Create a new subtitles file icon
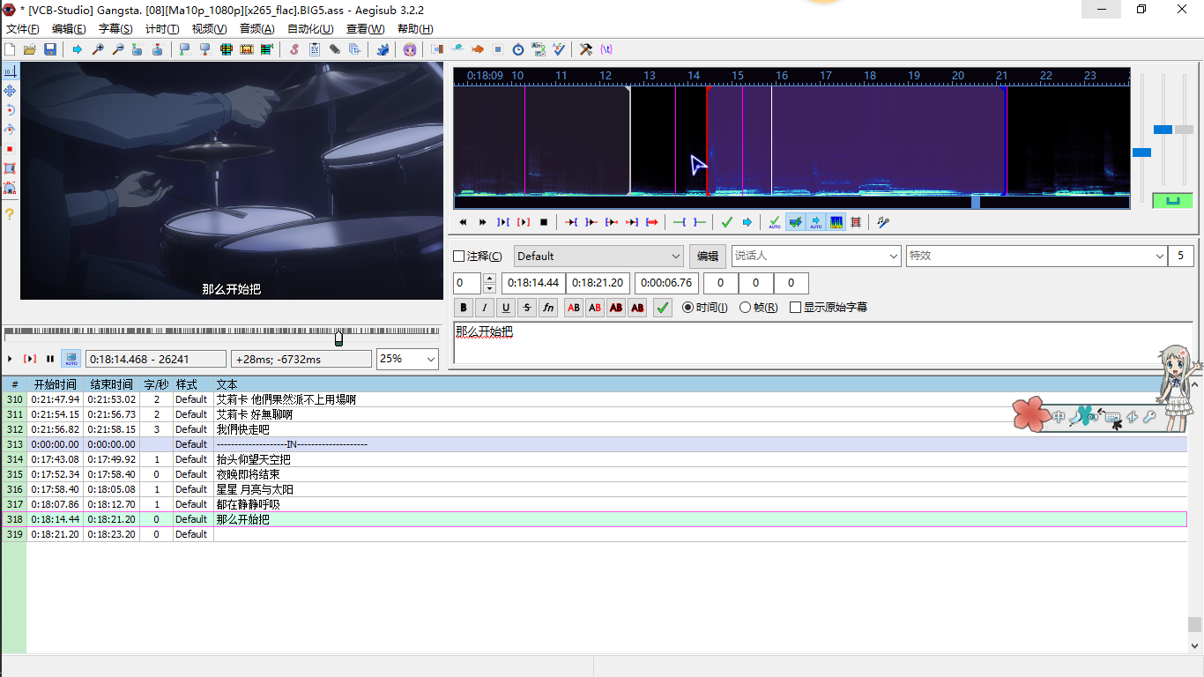This screenshot has width=1204, height=677. click(9, 49)
